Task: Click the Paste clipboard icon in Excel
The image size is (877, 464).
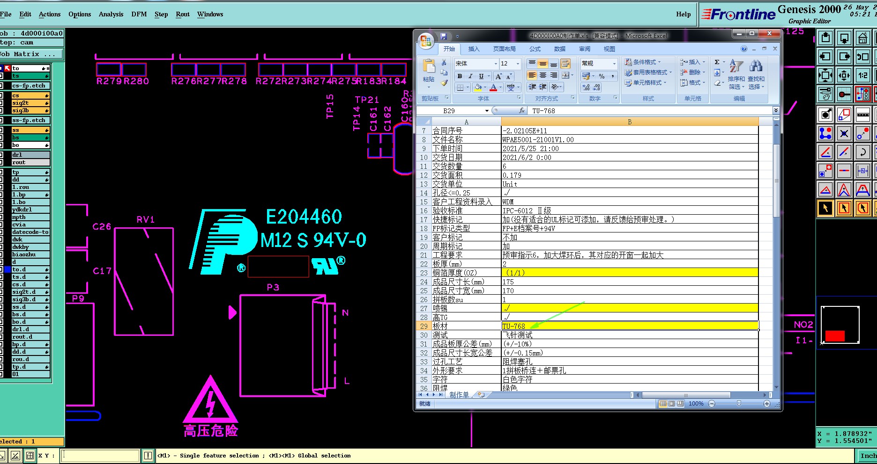Action: tap(429, 66)
